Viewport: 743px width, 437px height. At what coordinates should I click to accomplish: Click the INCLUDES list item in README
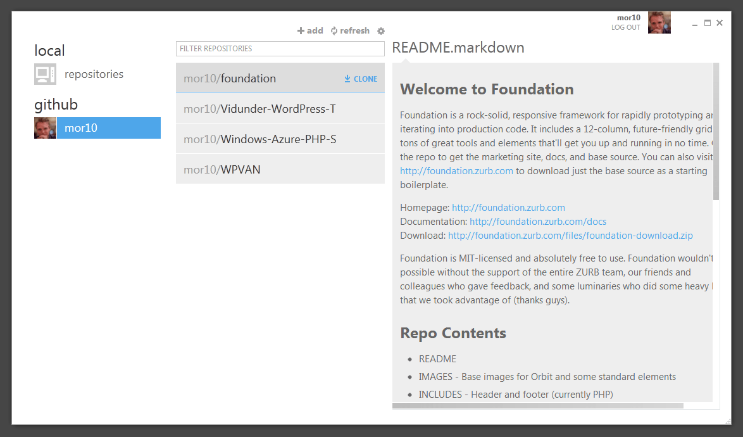(516, 395)
